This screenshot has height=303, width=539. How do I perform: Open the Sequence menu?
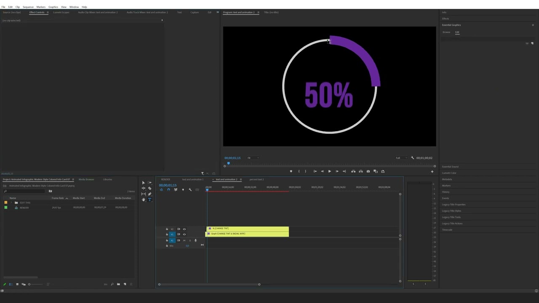[x=28, y=7]
